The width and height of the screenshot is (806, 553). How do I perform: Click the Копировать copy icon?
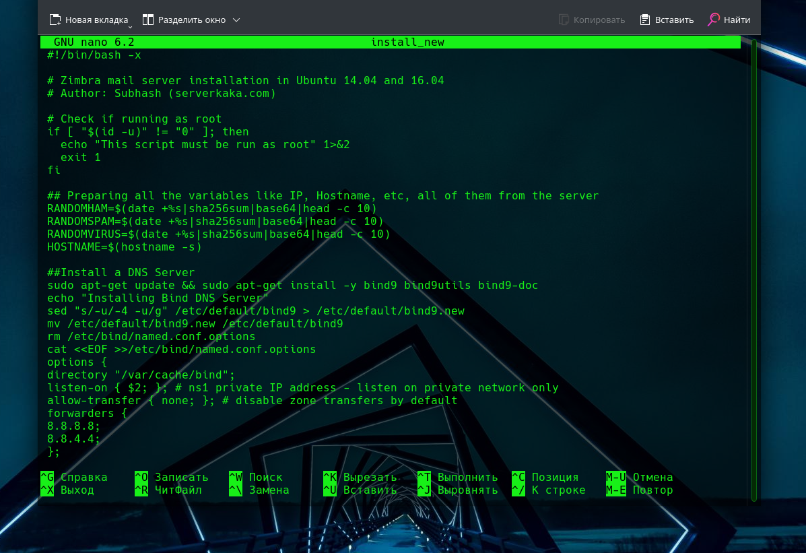pyautogui.click(x=564, y=20)
